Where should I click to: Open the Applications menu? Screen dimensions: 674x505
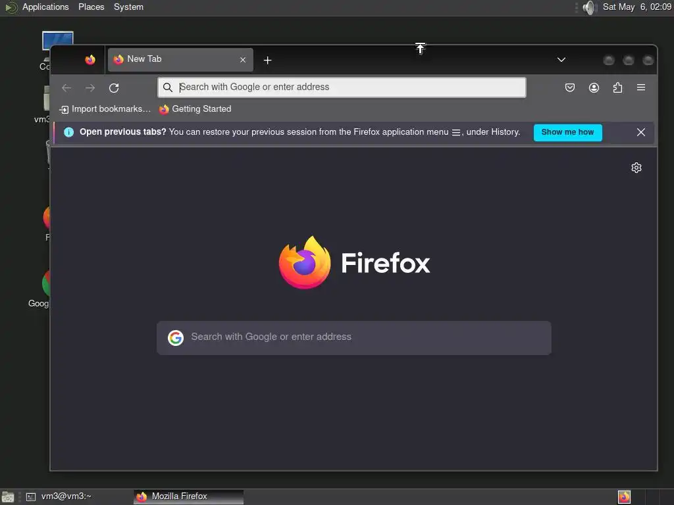pos(45,7)
